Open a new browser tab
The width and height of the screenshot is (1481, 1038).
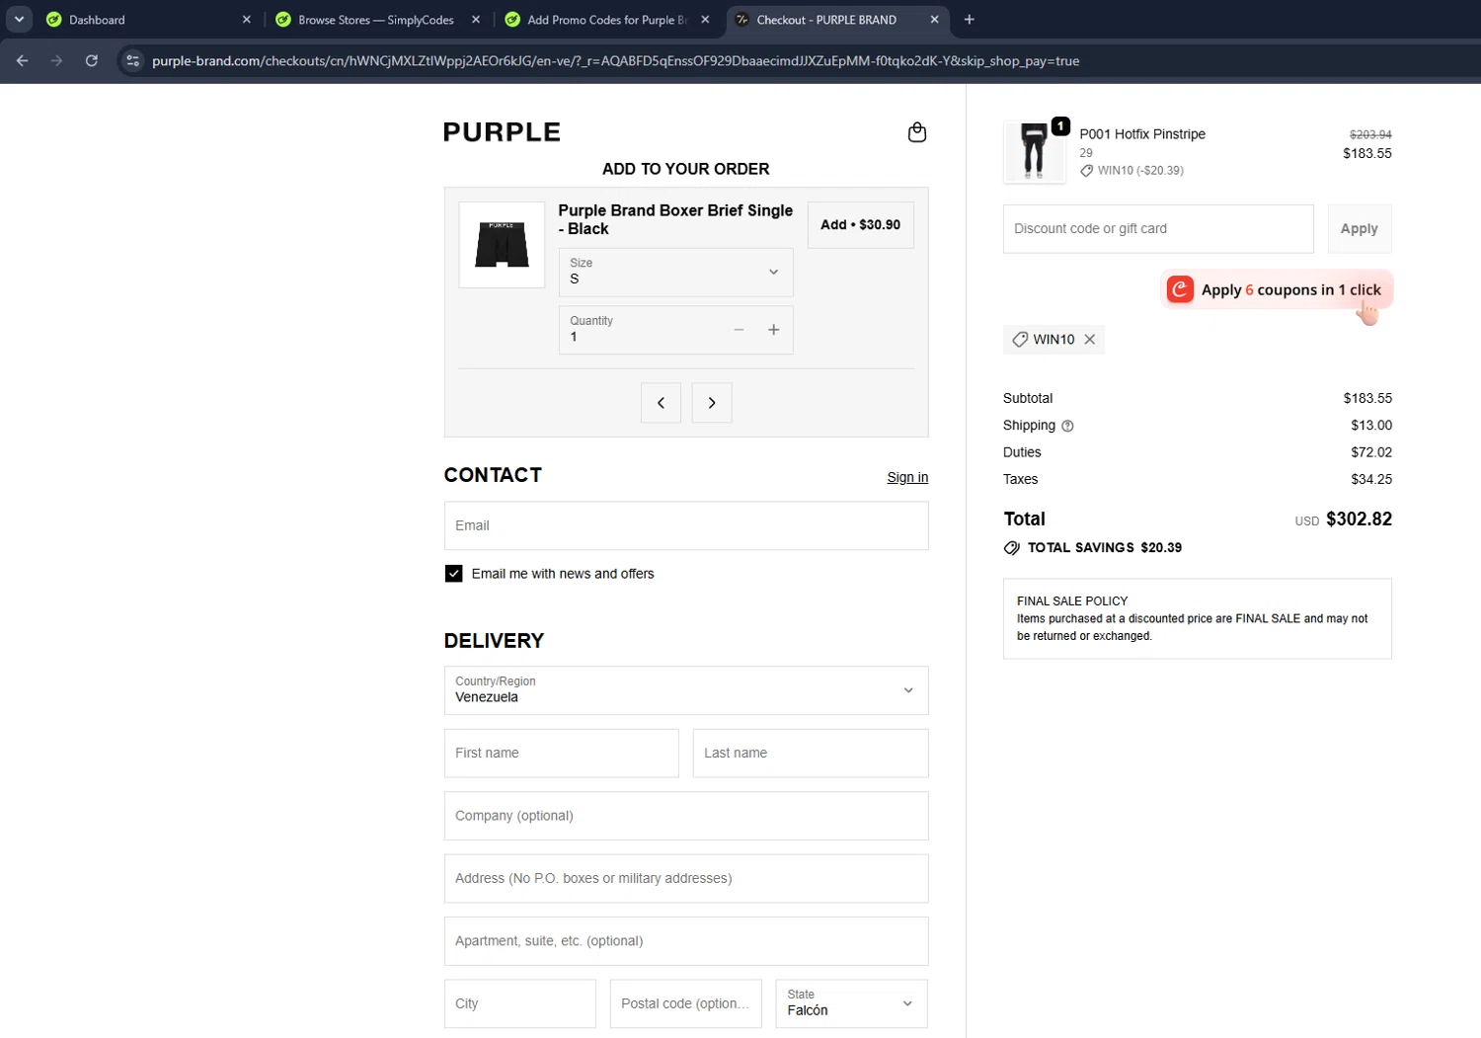coord(969,19)
